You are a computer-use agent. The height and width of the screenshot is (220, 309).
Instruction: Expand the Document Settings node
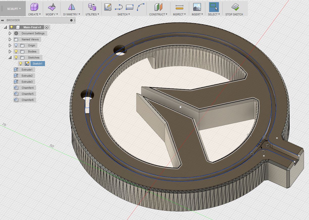point(10,33)
